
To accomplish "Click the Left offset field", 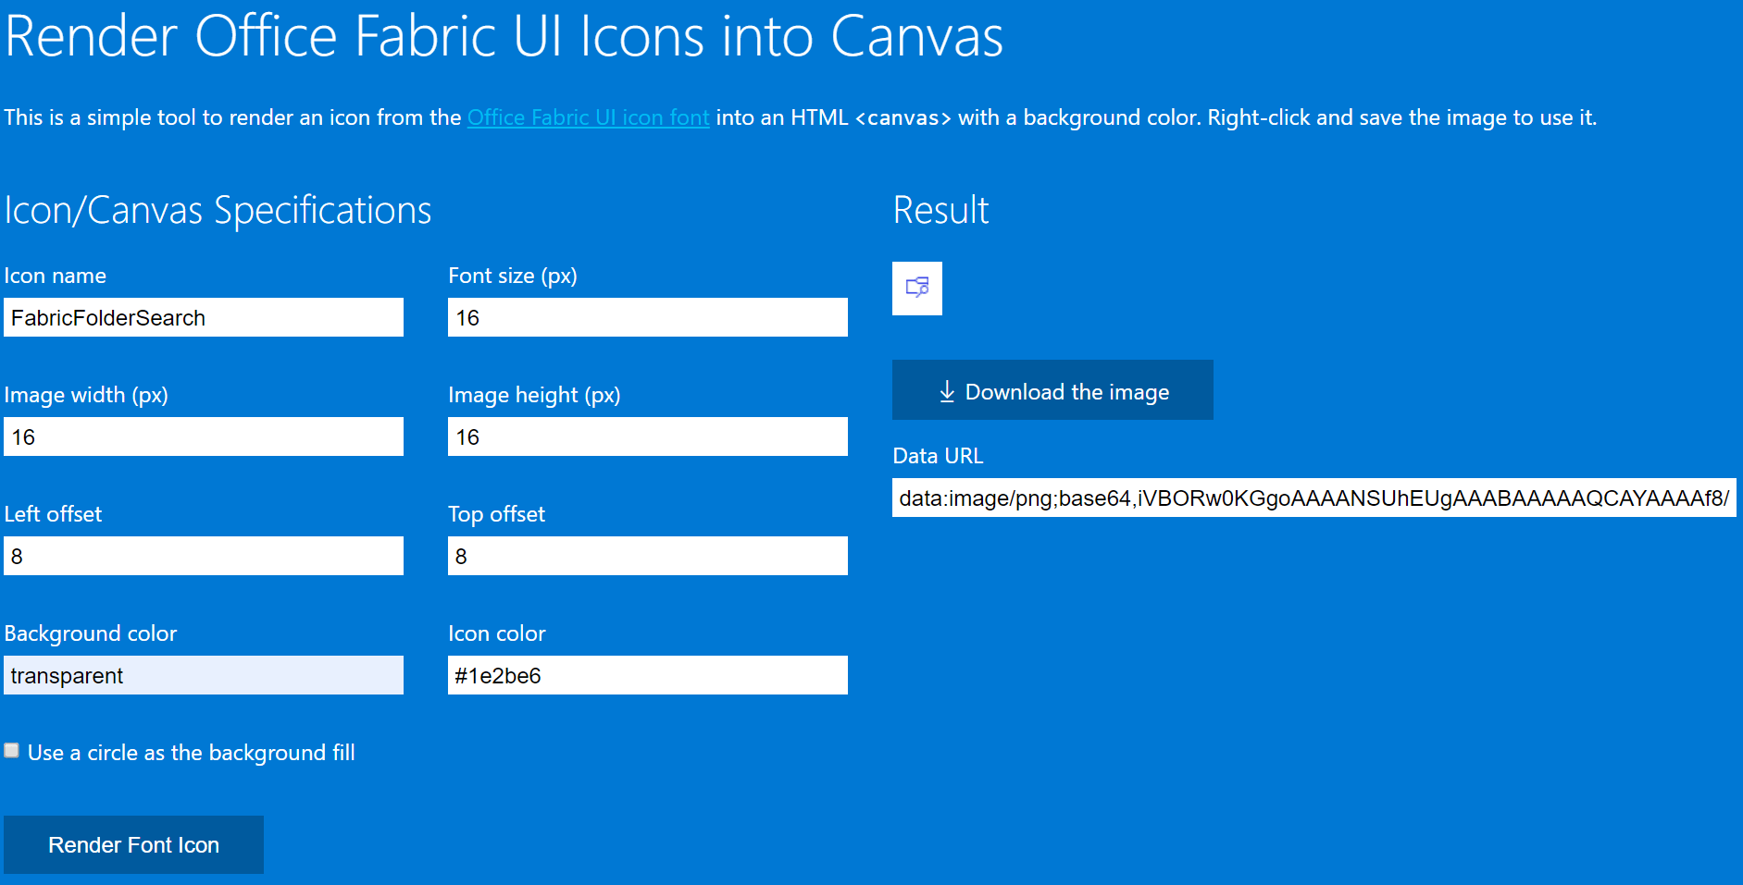I will pyautogui.click(x=203, y=556).
